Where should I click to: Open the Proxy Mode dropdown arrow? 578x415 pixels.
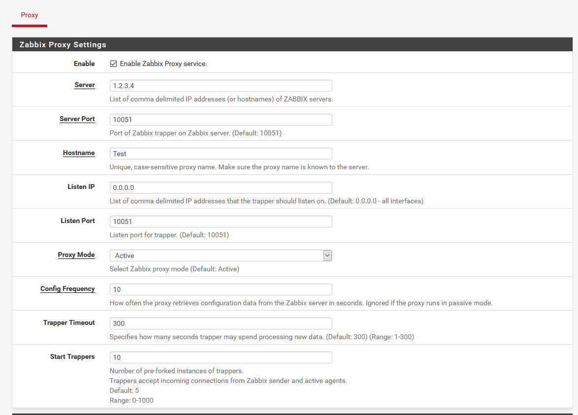(x=327, y=255)
